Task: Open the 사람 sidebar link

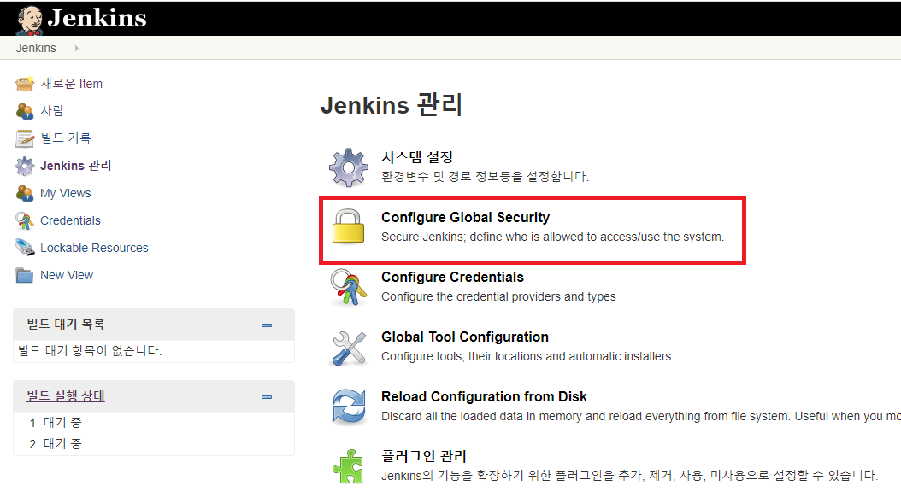Action: [51, 110]
